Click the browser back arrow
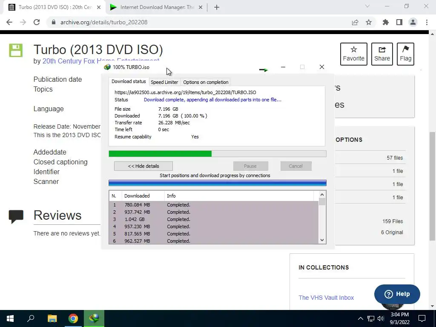Screen dimensions: 436x327 [x=9, y=22]
